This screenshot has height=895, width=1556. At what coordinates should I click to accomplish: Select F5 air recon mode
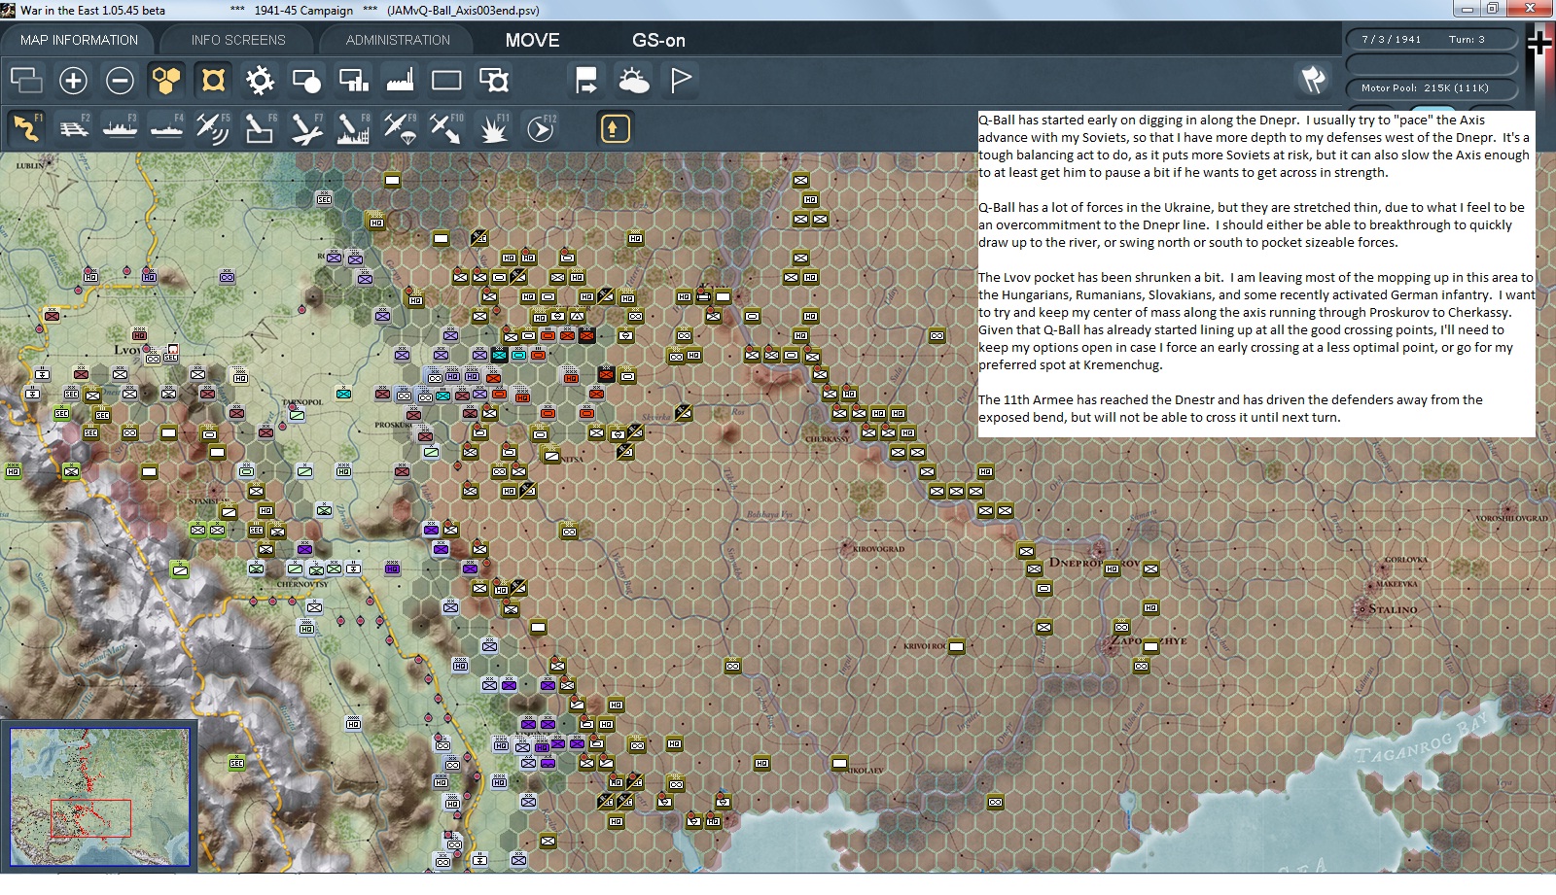pyautogui.click(x=213, y=128)
